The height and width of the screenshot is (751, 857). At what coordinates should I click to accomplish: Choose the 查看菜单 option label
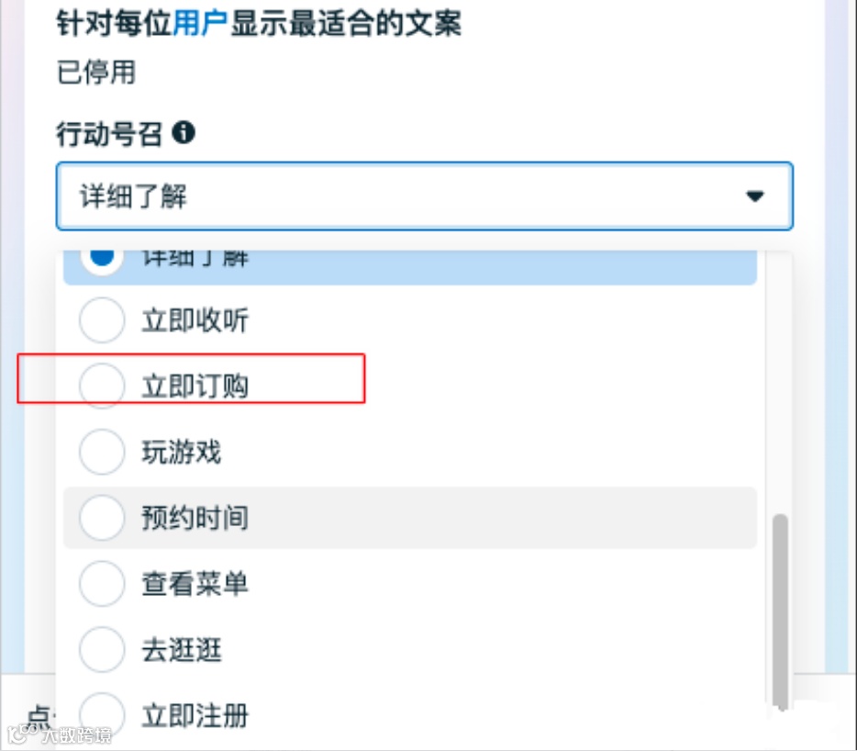195,584
